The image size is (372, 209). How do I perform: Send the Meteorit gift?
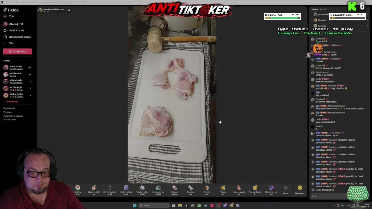[174, 190]
